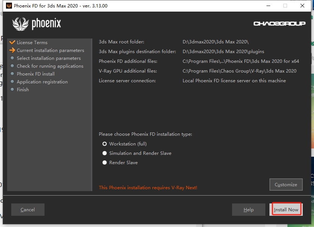Click the Phoenix logo in header
Screen dimensions: 314x227
36,24
